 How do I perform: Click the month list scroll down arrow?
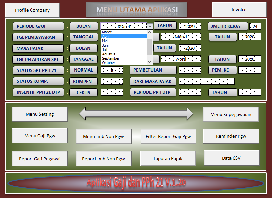point(150,62)
